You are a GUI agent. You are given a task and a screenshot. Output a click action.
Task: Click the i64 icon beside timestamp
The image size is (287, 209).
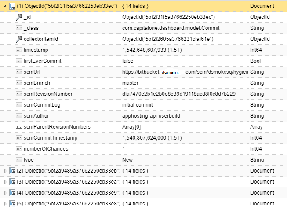[x=19, y=50]
